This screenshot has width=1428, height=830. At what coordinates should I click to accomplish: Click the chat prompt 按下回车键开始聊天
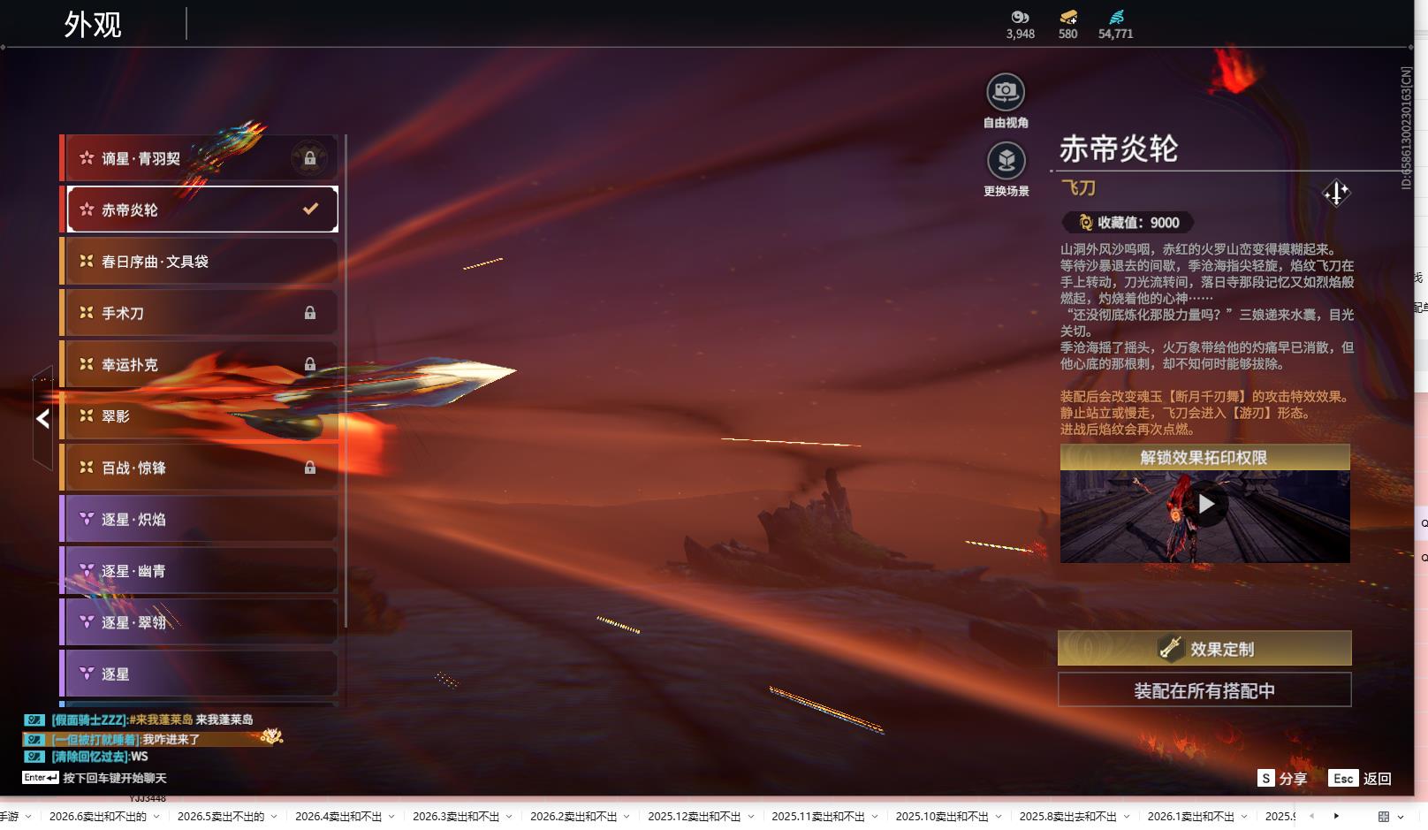(x=114, y=778)
